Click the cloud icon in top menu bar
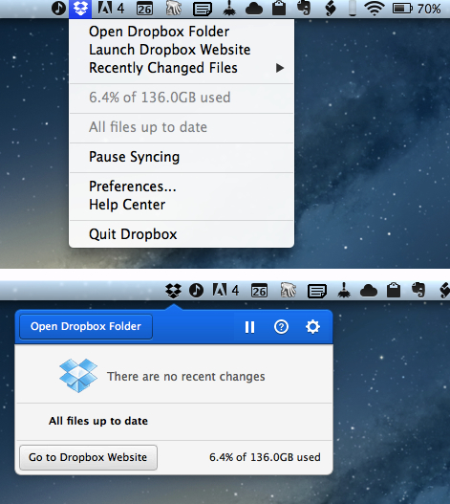450x504 pixels. click(254, 9)
